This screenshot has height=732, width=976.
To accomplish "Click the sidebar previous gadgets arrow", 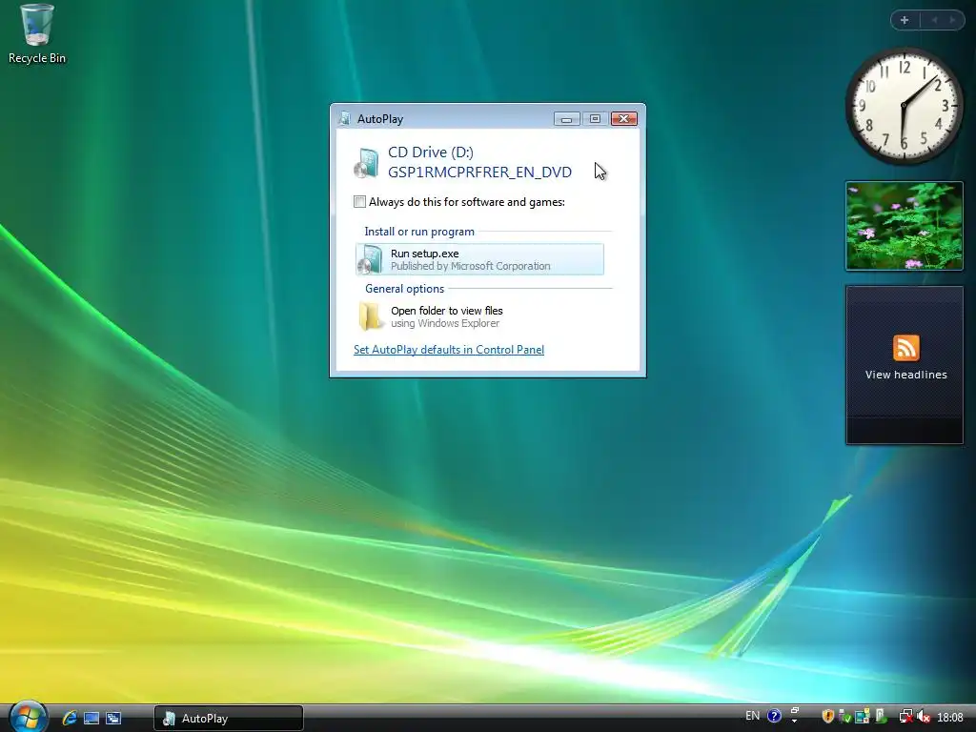I will coord(934,20).
